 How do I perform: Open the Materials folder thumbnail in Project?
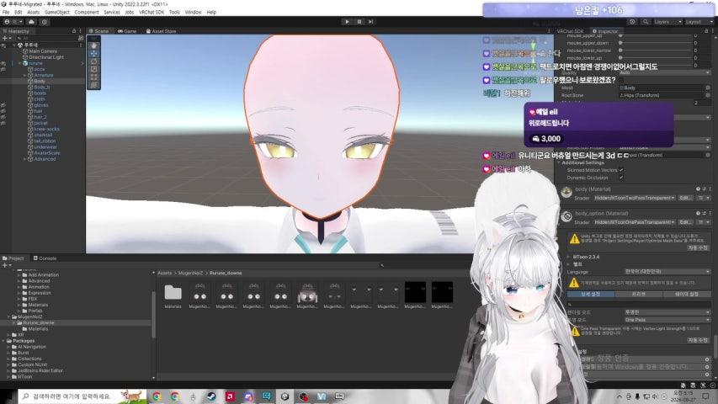coord(173,293)
